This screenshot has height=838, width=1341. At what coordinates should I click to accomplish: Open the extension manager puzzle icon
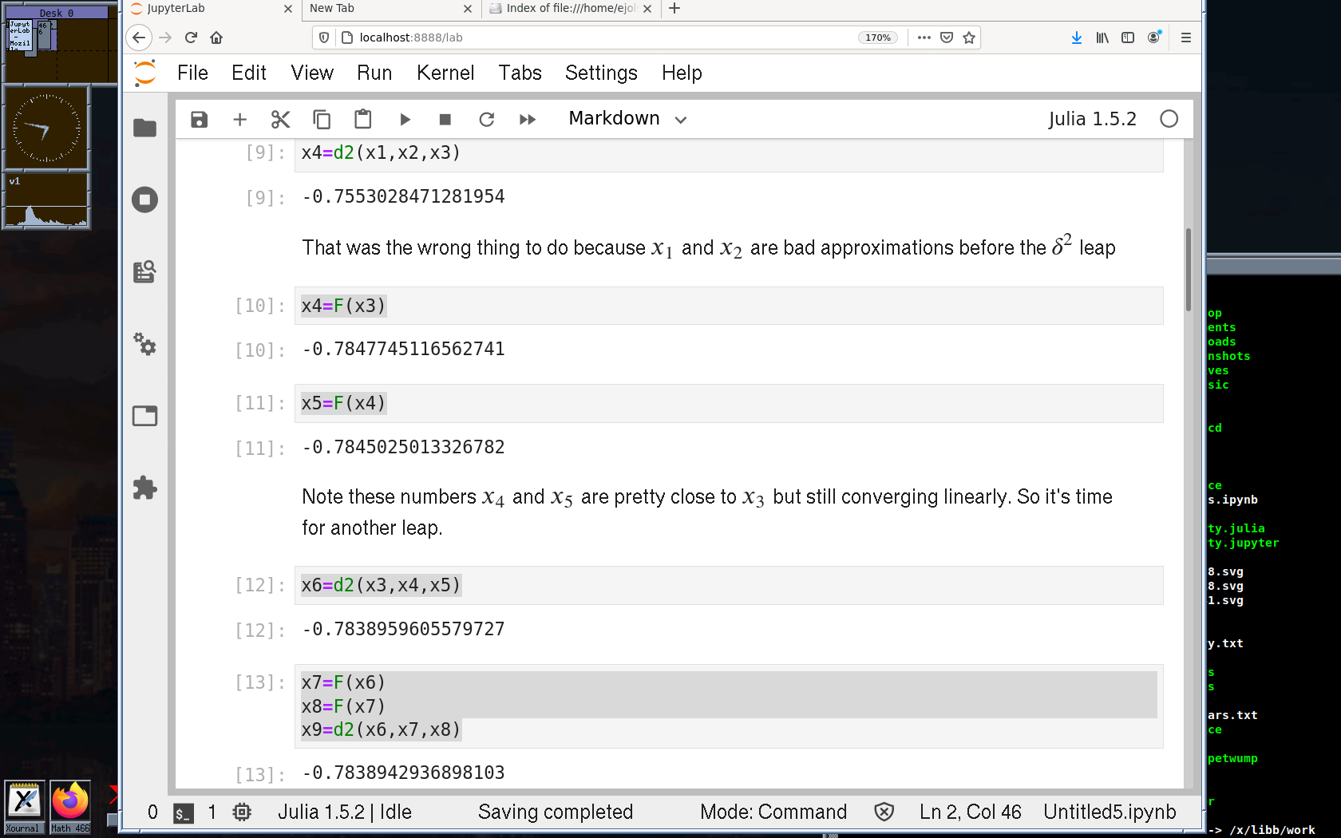click(x=144, y=488)
